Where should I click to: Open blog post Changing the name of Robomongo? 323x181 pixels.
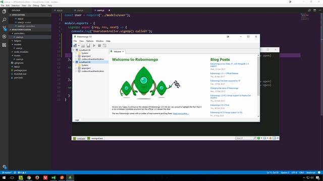coord(224,88)
